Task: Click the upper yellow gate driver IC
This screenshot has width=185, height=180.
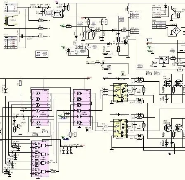Action: [120, 93]
